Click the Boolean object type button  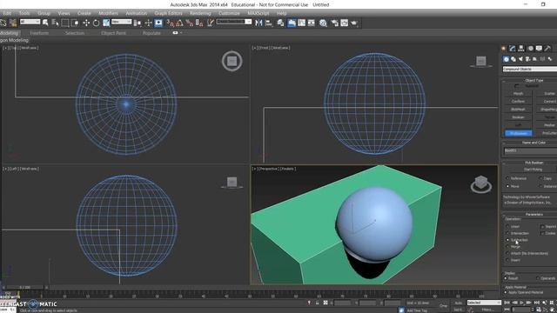point(519,117)
